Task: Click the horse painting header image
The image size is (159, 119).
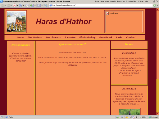Action: pos(16,22)
